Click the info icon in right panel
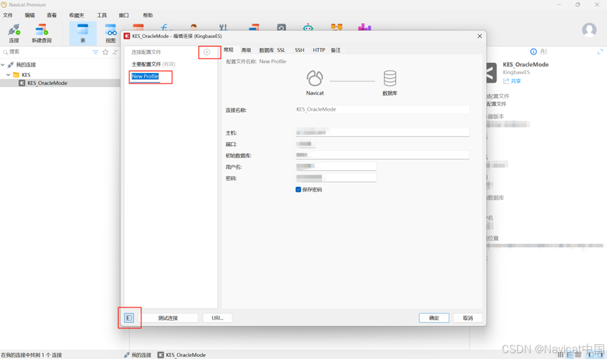Viewport: 607px width, 359px height. pyautogui.click(x=533, y=52)
